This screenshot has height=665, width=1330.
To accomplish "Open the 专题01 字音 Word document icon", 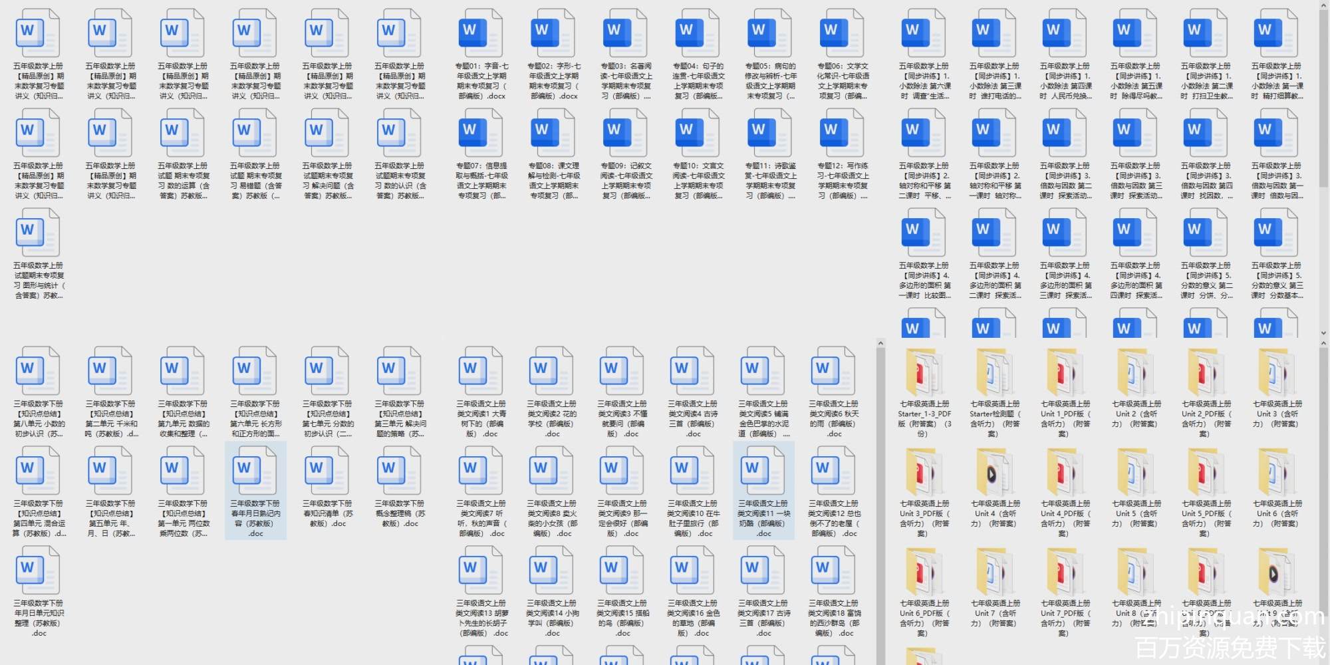I will [x=481, y=33].
